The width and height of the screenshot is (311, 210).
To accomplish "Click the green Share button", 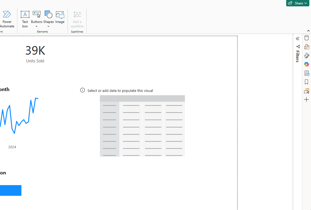I will (297, 3).
